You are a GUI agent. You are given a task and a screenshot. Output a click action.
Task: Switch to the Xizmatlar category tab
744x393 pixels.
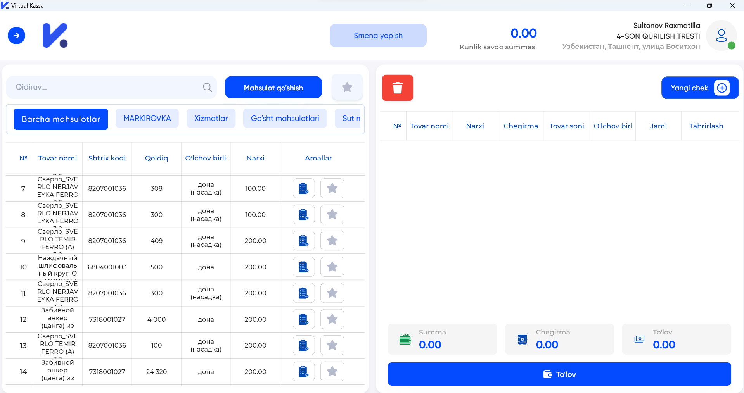pos(211,119)
